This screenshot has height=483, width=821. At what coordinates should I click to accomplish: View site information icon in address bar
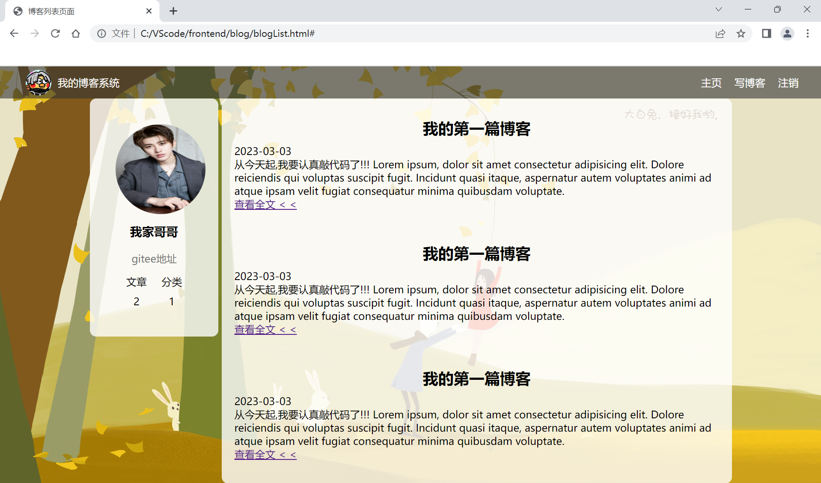tap(101, 33)
